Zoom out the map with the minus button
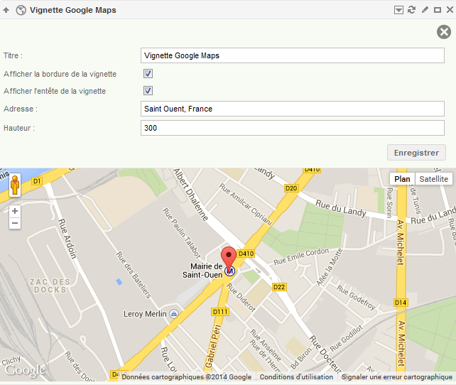456x385 pixels. 15,223
